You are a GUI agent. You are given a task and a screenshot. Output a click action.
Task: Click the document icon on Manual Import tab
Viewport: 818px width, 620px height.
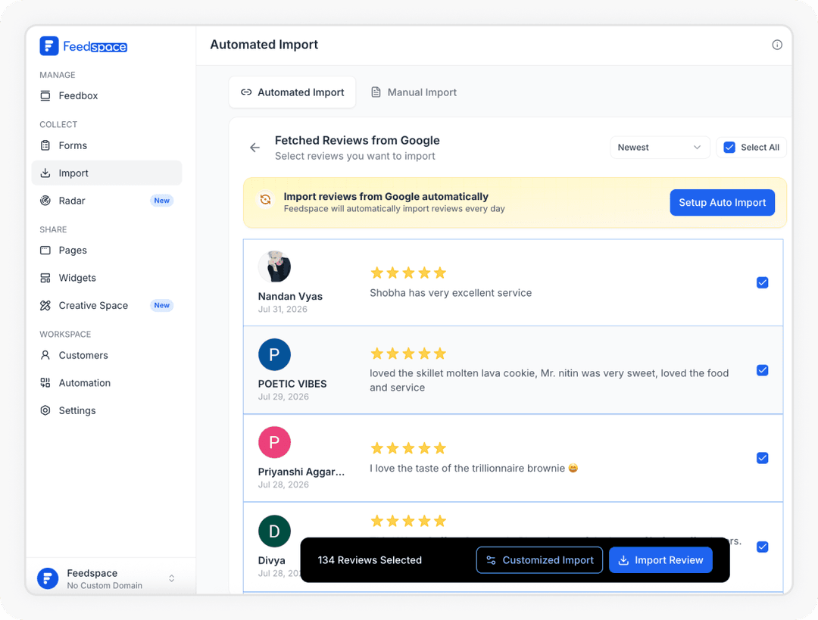376,92
